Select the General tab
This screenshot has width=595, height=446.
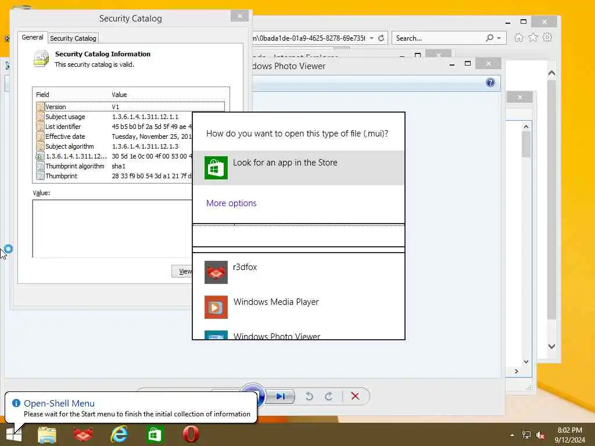coord(33,37)
